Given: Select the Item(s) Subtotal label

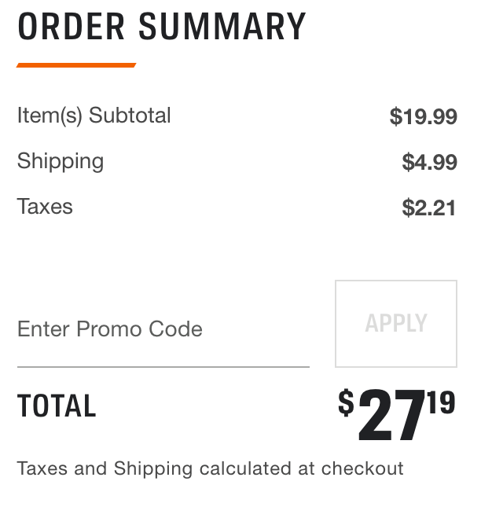Looking at the screenshot, I should [x=94, y=116].
